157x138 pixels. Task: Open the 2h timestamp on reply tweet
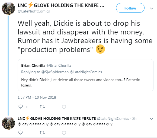pyautogui.click(x=134, y=118)
